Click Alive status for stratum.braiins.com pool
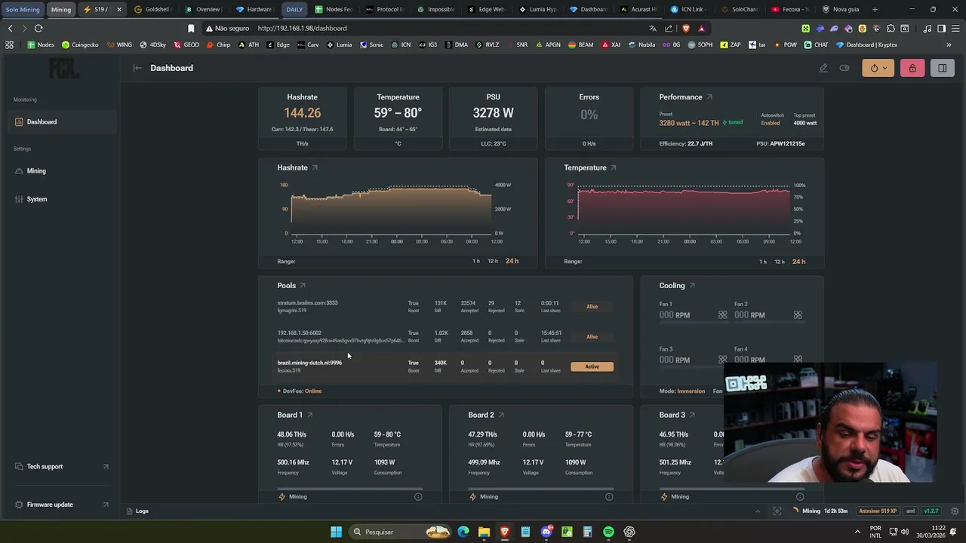The image size is (966, 543). click(x=592, y=307)
